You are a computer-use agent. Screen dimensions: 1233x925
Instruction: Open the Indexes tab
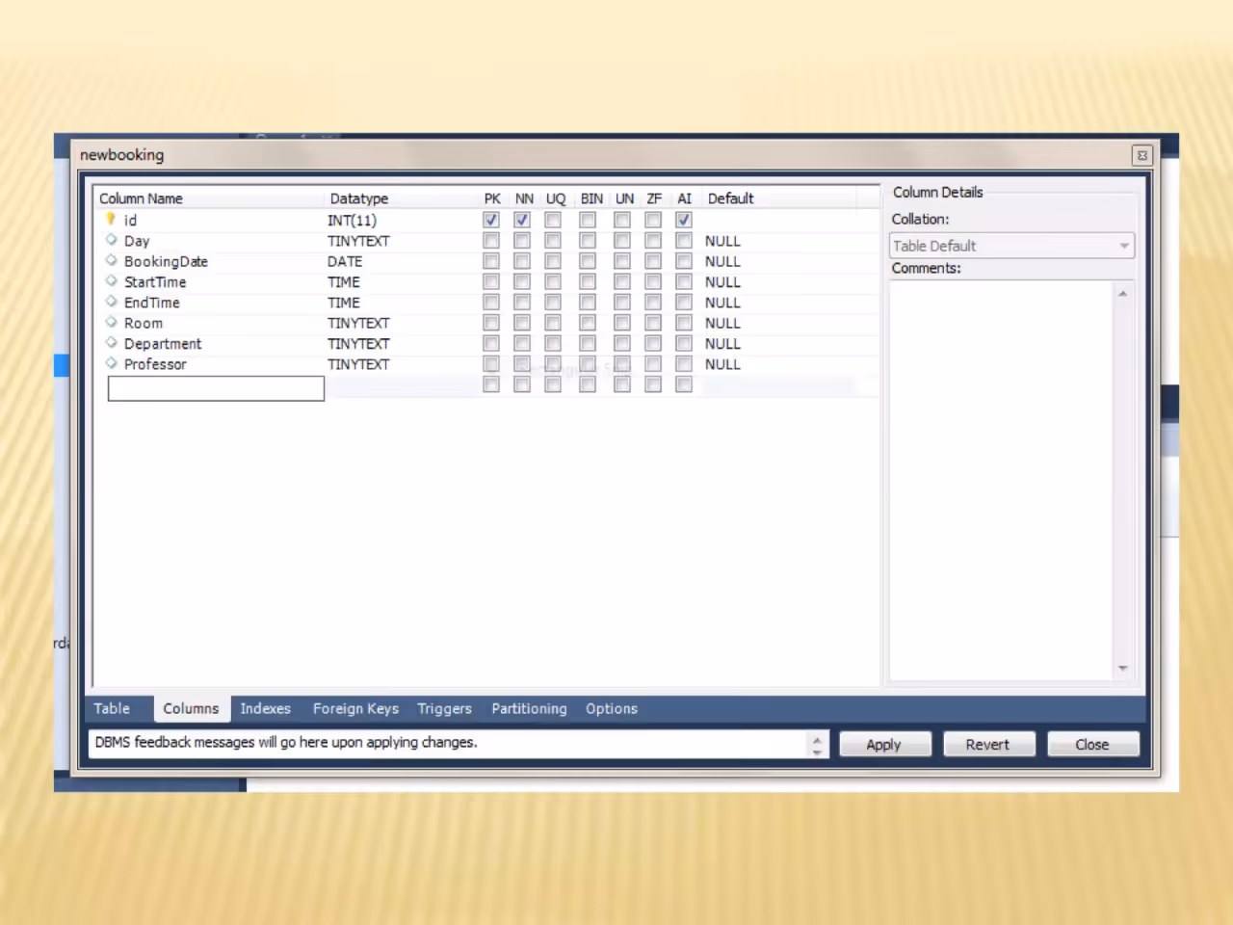[265, 708]
